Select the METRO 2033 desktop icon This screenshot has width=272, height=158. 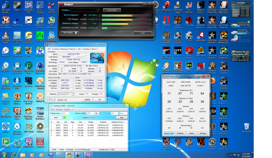click(x=201, y=67)
